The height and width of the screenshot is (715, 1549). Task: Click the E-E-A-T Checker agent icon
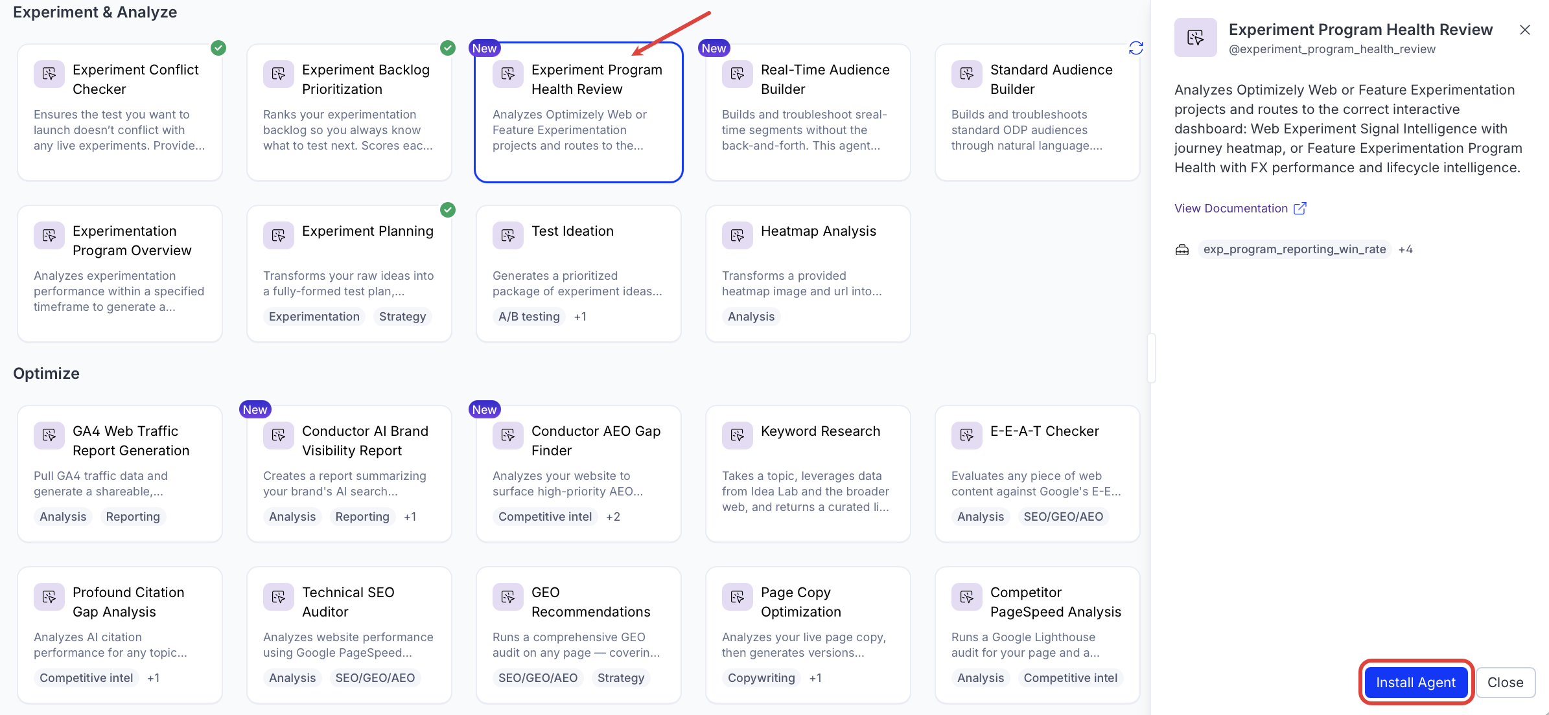[967, 435]
